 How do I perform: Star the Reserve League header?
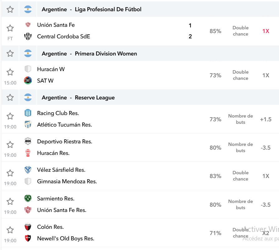[x=10, y=97]
